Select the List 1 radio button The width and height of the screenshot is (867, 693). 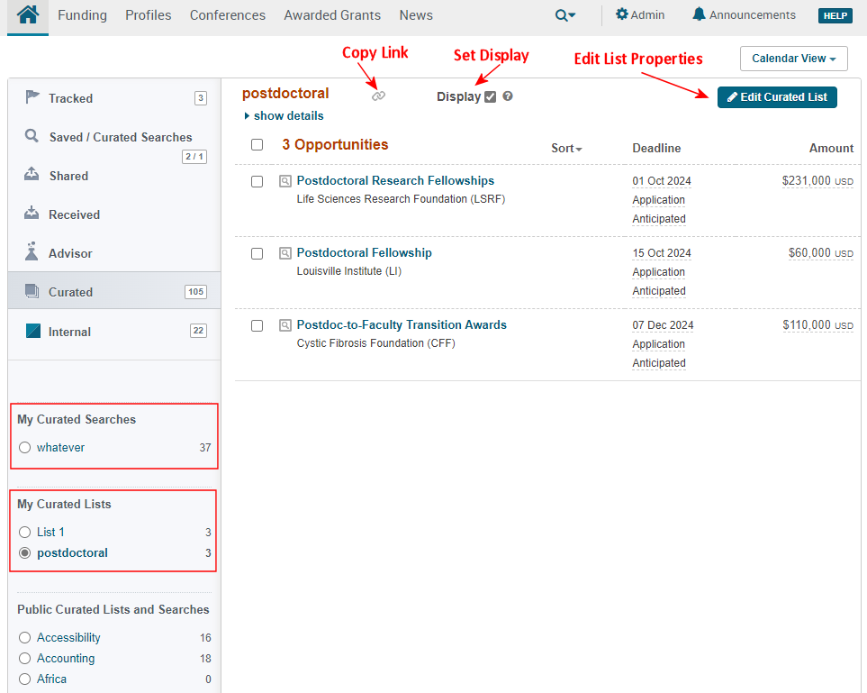click(x=25, y=533)
